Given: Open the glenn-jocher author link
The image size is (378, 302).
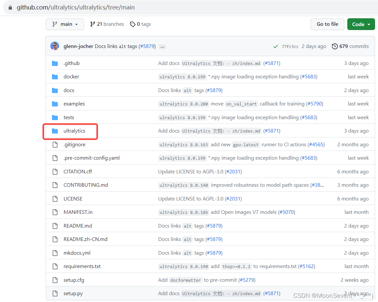Looking at the screenshot, I should [x=78, y=46].
